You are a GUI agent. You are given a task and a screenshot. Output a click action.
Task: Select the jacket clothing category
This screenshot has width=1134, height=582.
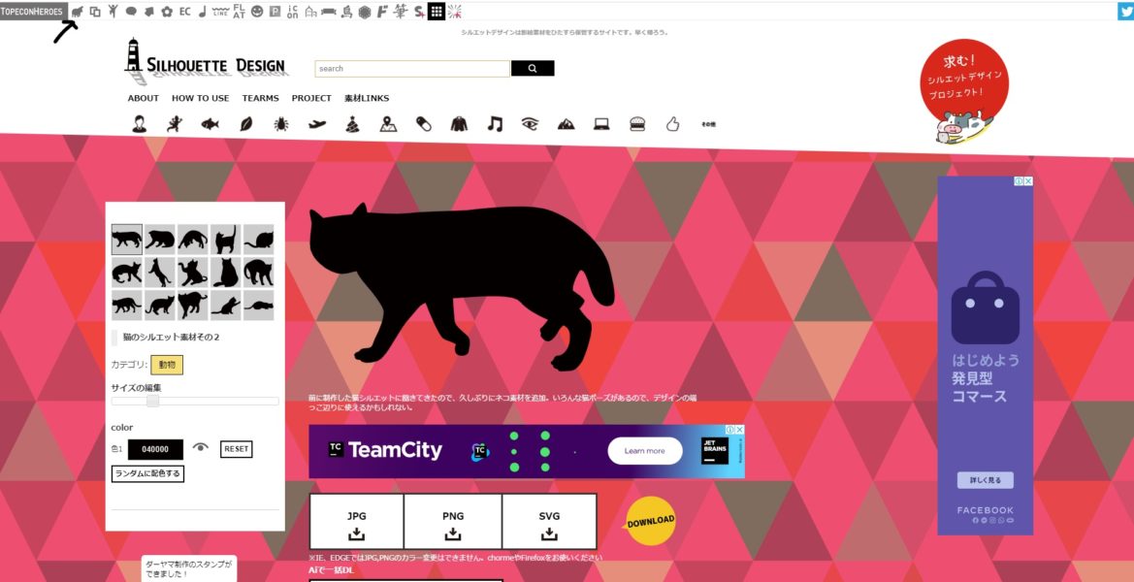click(x=459, y=123)
